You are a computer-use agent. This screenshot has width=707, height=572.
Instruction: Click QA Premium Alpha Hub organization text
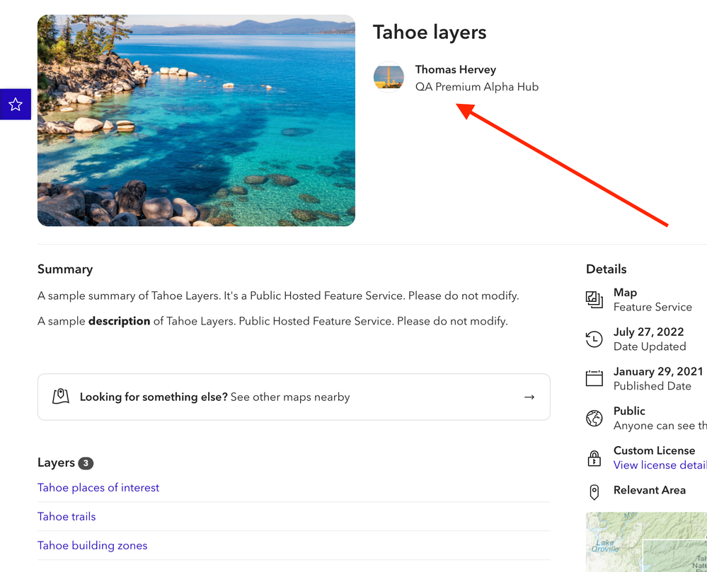[x=477, y=87]
